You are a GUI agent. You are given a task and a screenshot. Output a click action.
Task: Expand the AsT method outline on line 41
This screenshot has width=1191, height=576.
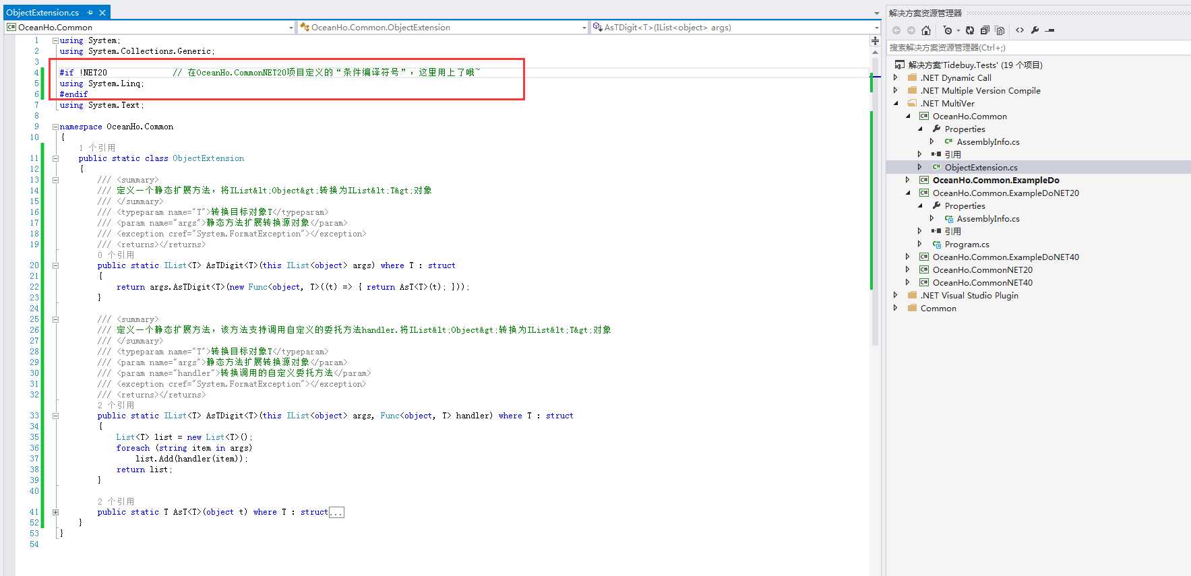click(55, 512)
